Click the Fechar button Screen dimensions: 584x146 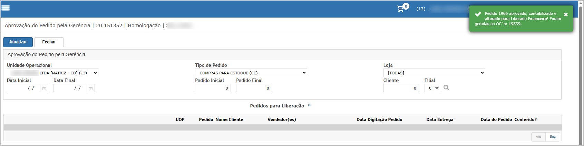pyautogui.click(x=49, y=42)
